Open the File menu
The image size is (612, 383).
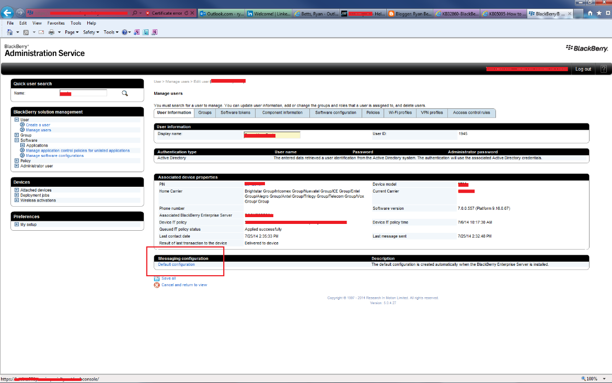coord(10,23)
